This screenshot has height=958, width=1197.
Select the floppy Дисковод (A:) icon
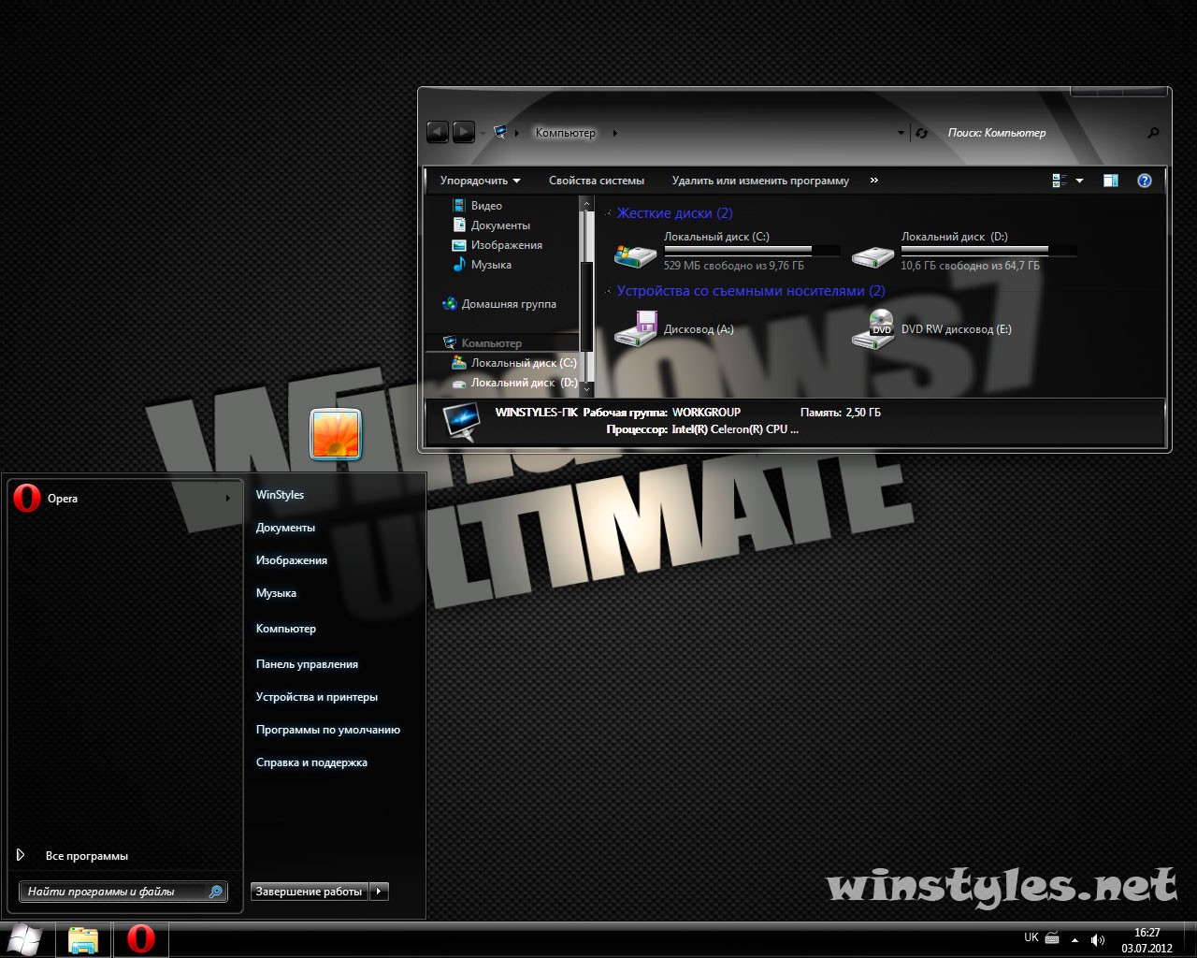click(x=636, y=329)
